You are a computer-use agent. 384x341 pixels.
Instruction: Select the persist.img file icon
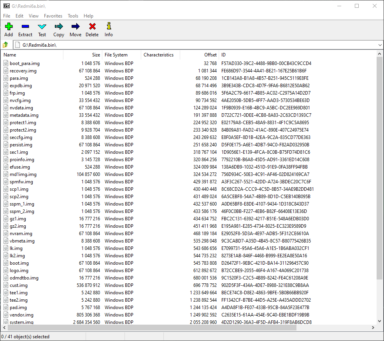click(x=6, y=144)
